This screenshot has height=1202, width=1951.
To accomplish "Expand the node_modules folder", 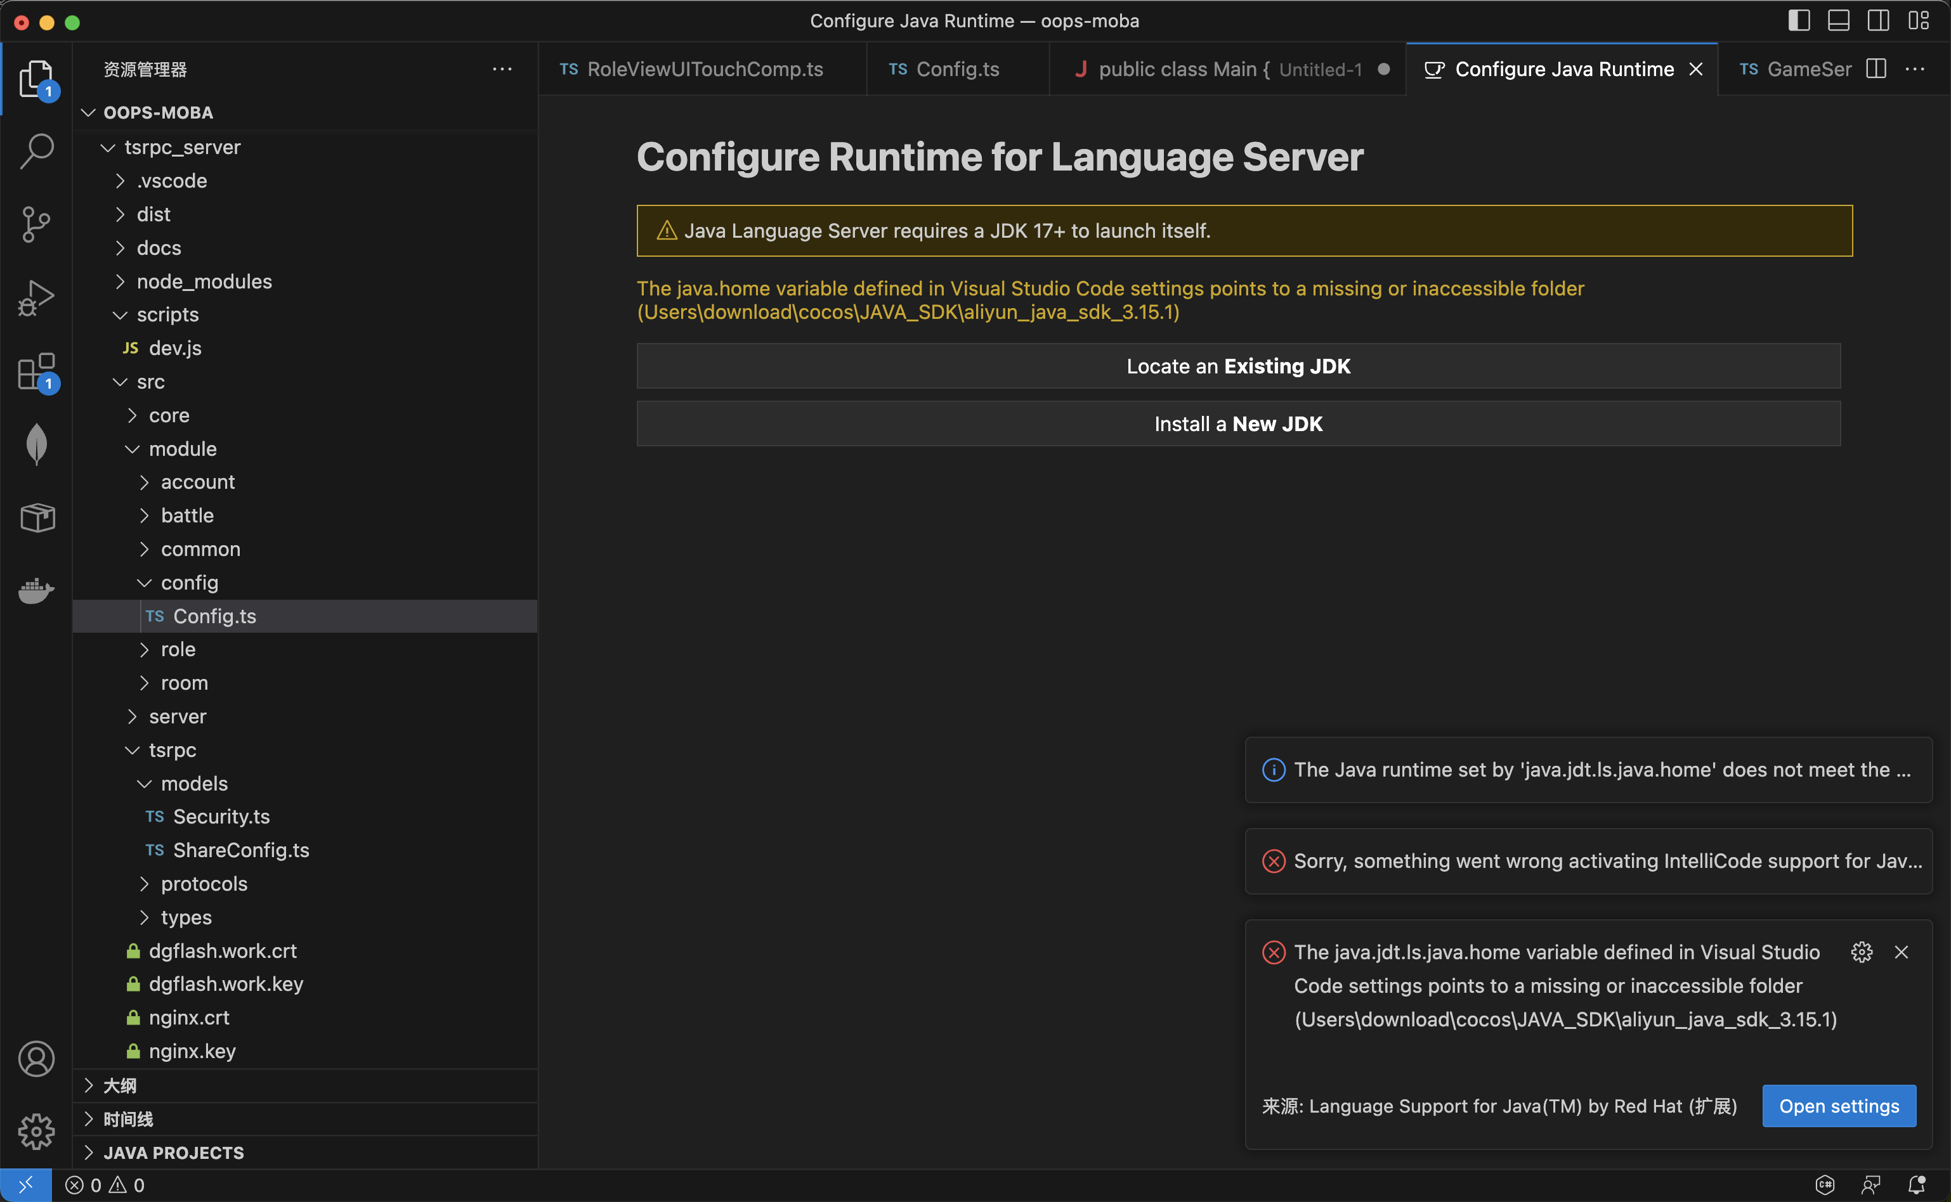I will 204,281.
